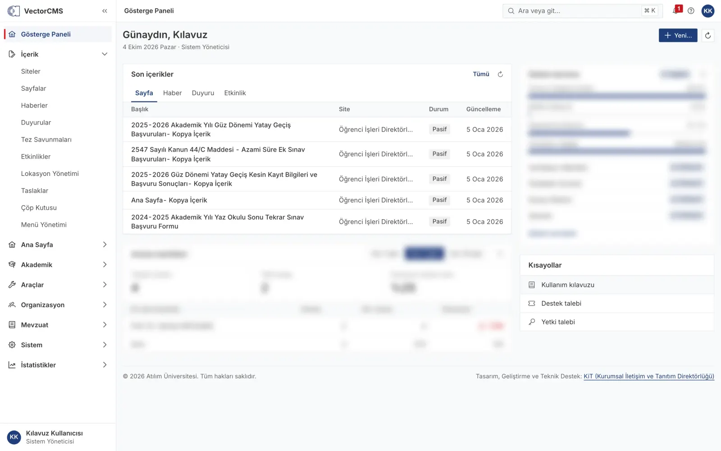Viewport: 721px width, 451px height.
Task: Focus the Ara veya git search field
Action: pyautogui.click(x=583, y=11)
